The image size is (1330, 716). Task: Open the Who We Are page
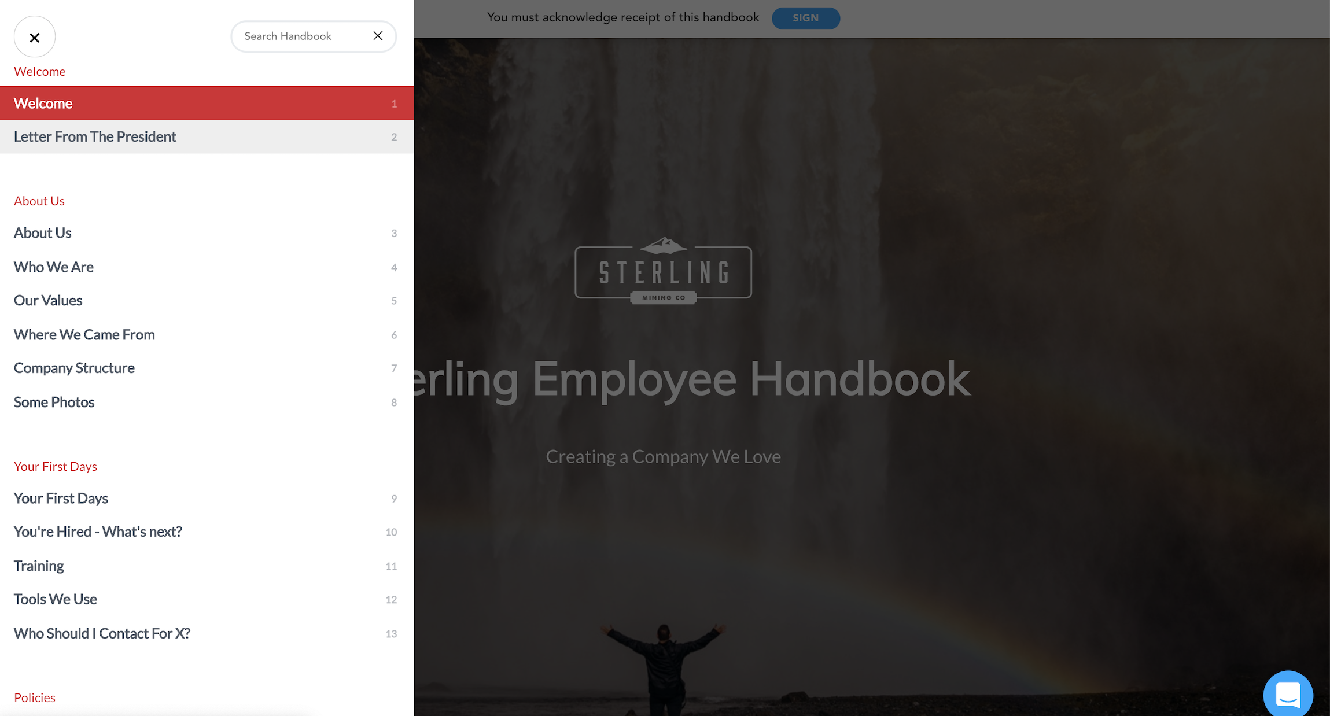(54, 267)
